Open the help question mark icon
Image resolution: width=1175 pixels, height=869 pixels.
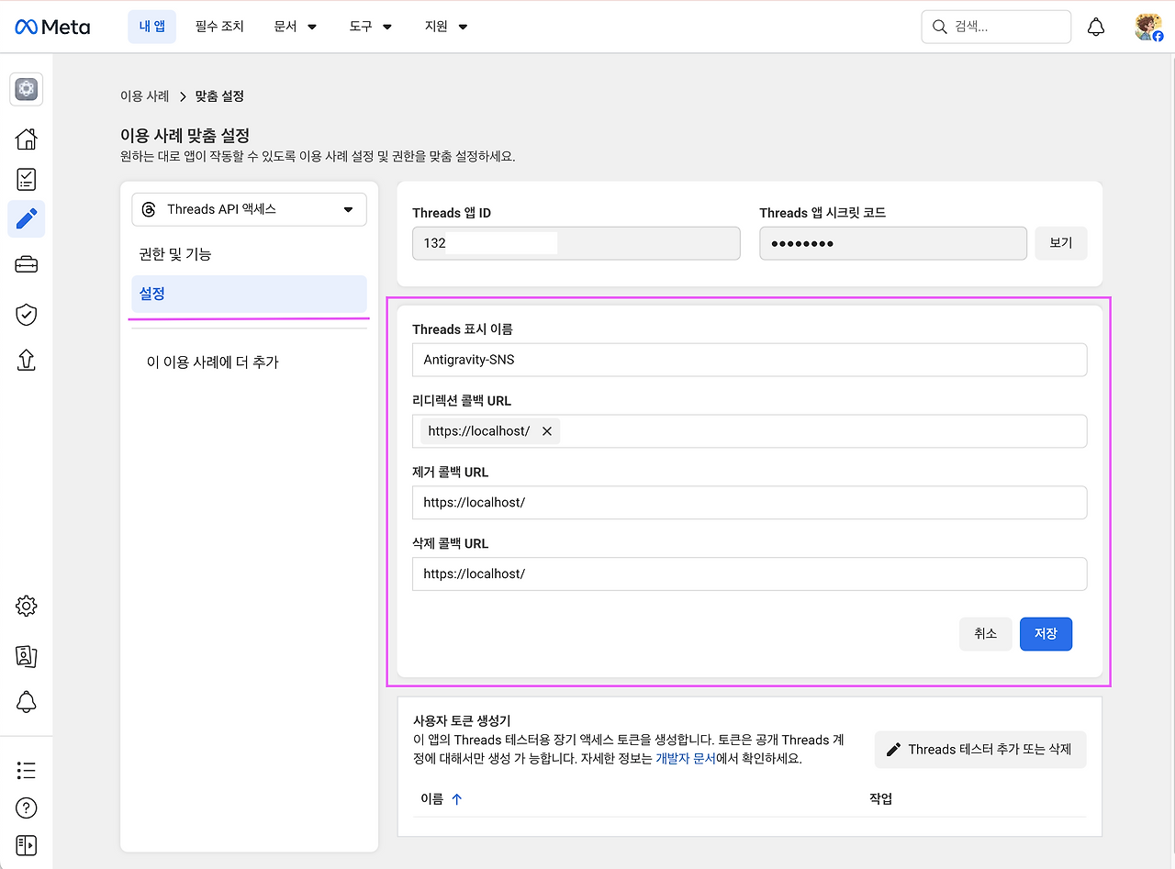point(27,808)
